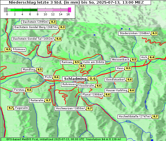
Task: Click the 0.4 value beside Aich
Action: coord(152,57)
